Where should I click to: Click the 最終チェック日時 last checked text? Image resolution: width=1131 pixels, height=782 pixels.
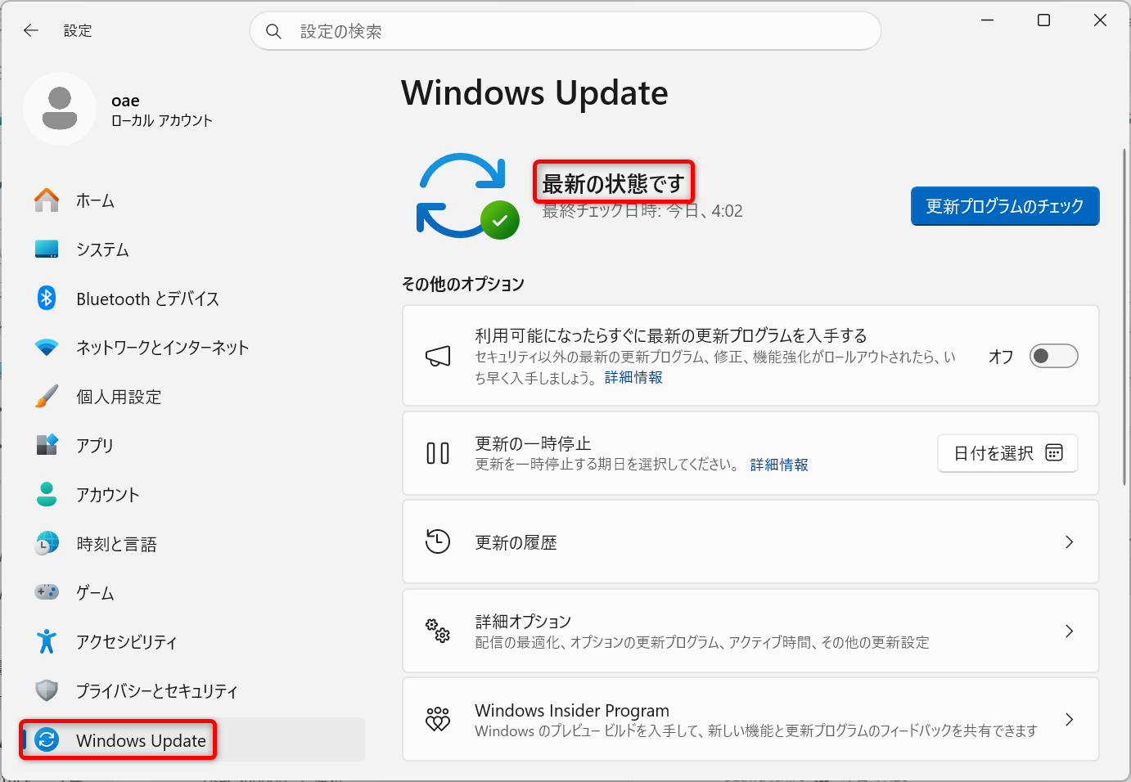642,211
